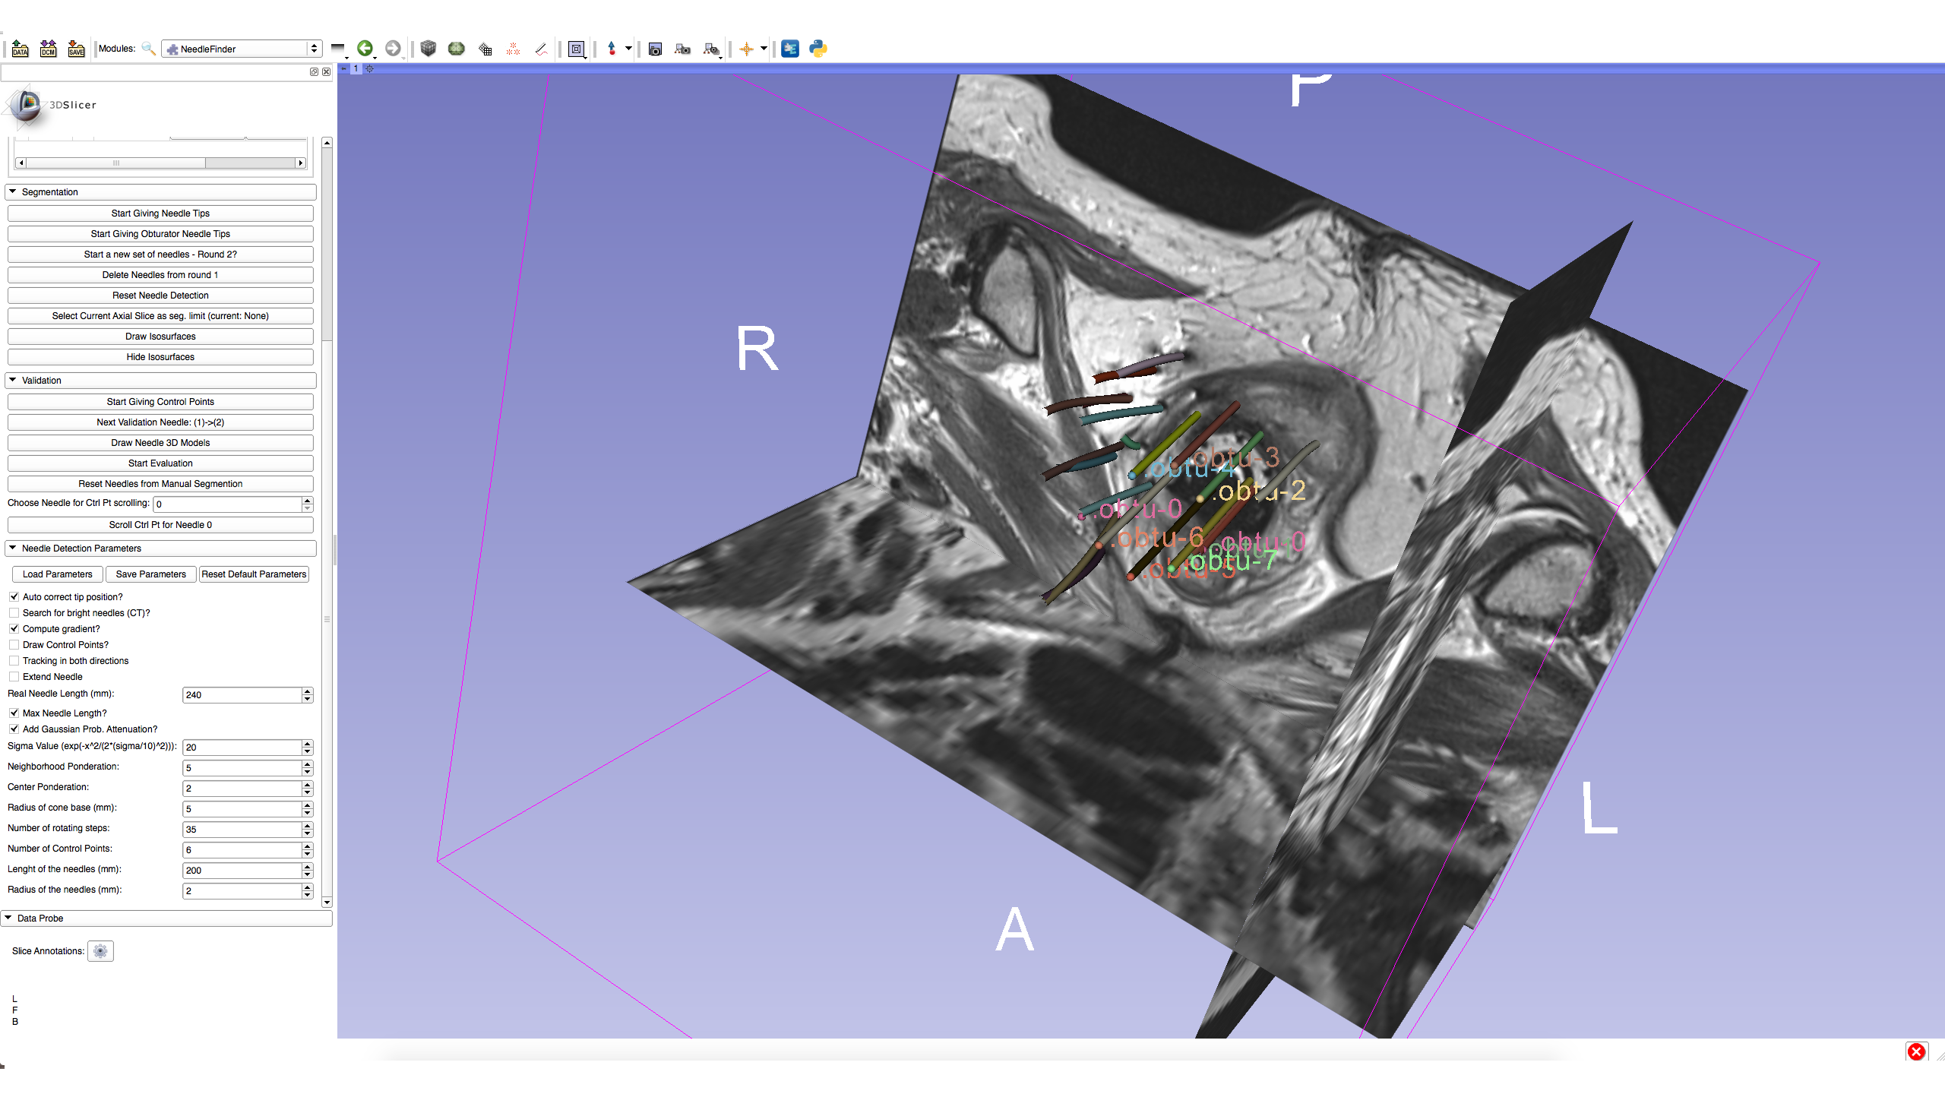Click the Save scene icon

[76, 49]
